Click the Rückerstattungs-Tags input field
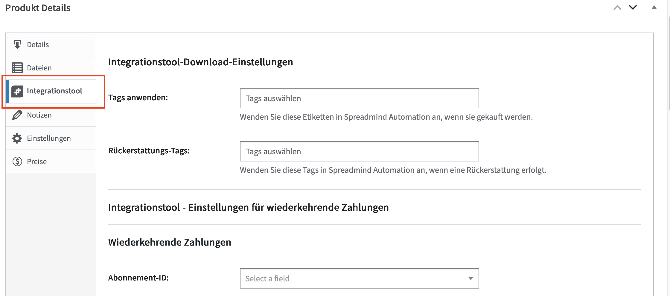 (x=359, y=151)
